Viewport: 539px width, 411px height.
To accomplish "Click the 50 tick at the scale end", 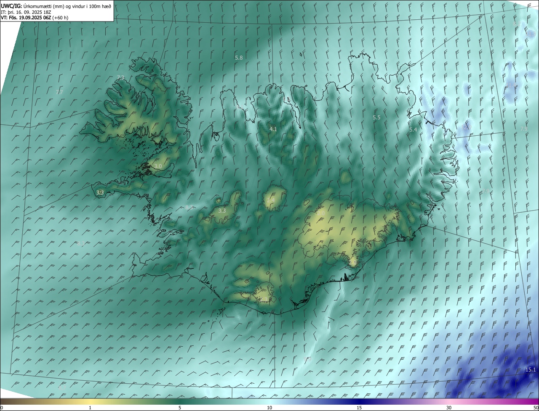I will click(536, 408).
